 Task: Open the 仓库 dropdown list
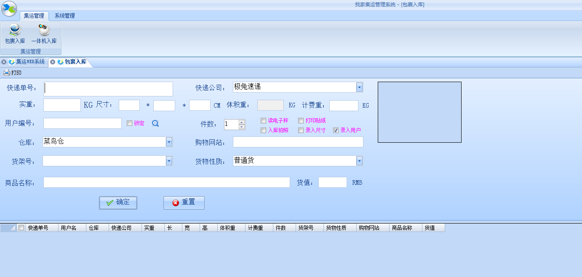point(169,142)
